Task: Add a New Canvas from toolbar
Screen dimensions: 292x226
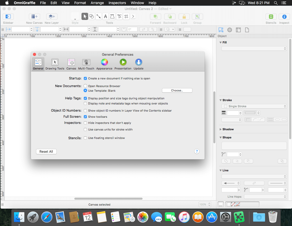Action: click(34, 17)
